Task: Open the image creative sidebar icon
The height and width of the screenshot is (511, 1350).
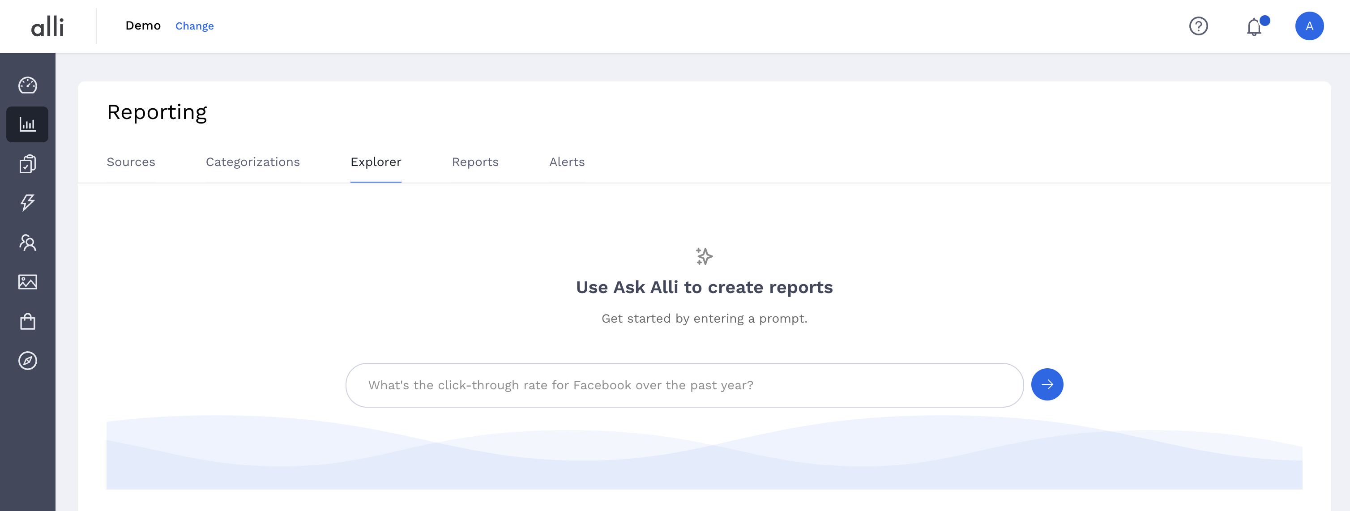Action: click(x=28, y=281)
